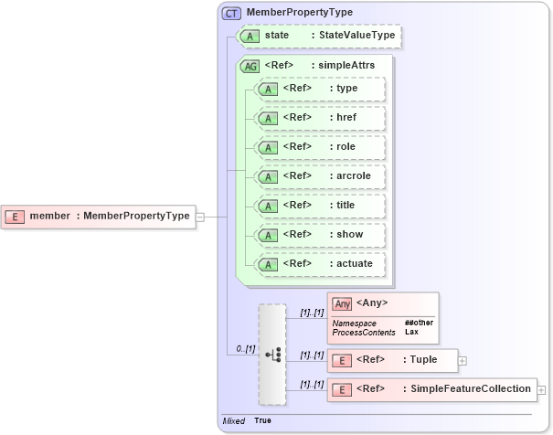Viewport: 553px width, 435px height.
Task: Select the role attribute label
Action: click(x=346, y=146)
